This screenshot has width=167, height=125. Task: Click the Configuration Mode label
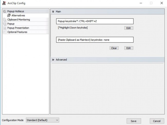click(x=13, y=120)
